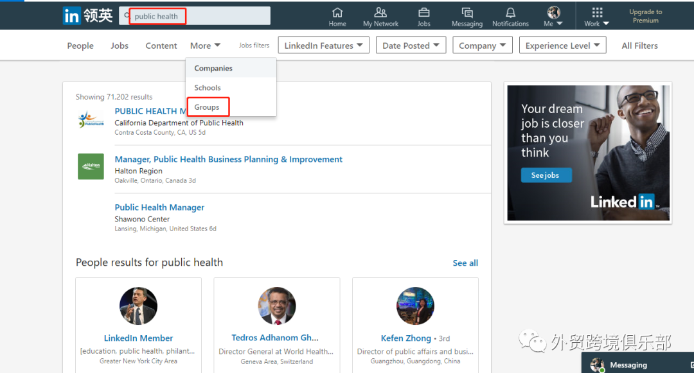The width and height of the screenshot is (694, 373).
Task: Open California Department of Public Health logo
Action: click(91, 120)
